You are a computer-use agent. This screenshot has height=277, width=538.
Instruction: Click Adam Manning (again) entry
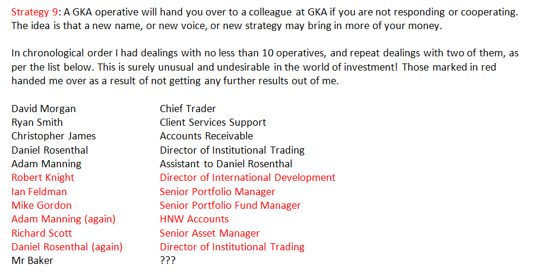pyautogui.click(x=64, y=219)
